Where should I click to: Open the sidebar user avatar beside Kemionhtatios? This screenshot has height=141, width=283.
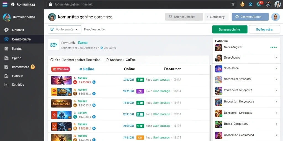[x=7, y=17]
